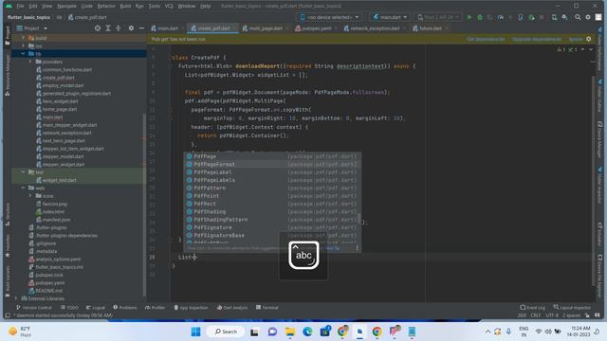Viewport: 607px width, 341px height.
Task: Click Upgrade dependencies link
Action: pos(537,39)
